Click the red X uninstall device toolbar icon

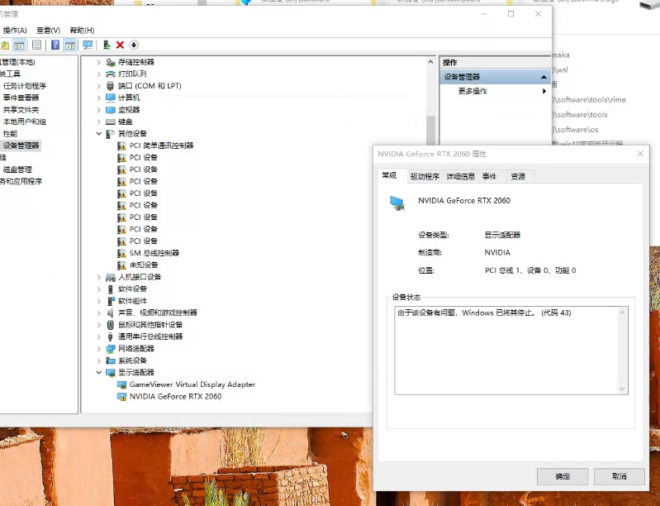[x=120, y=45]
